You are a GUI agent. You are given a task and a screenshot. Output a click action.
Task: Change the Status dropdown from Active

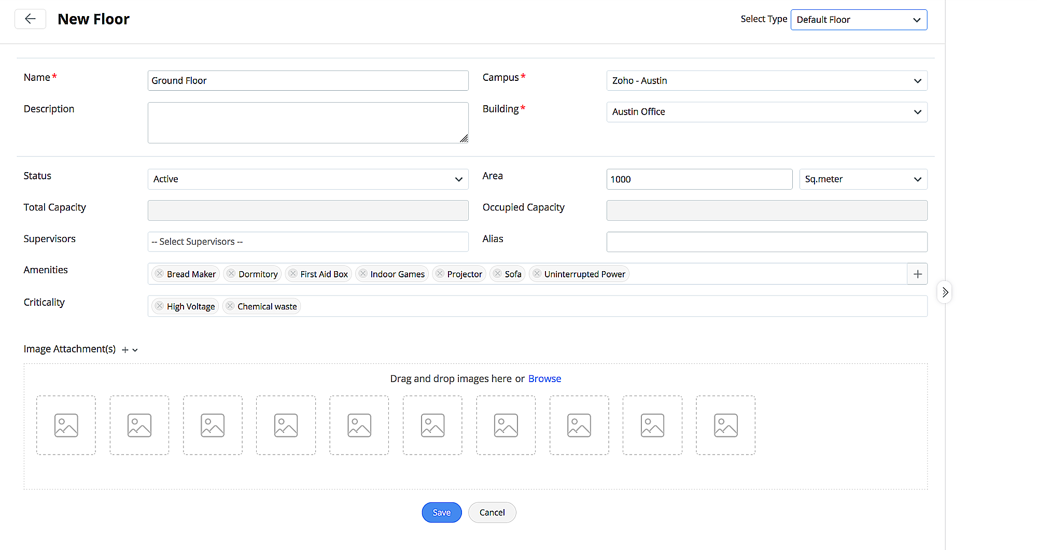(x=308, y=179)
